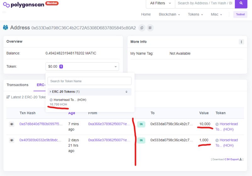
Task: Click the HorseHead token icon in dropdown
Action: [x=51, y=100]
